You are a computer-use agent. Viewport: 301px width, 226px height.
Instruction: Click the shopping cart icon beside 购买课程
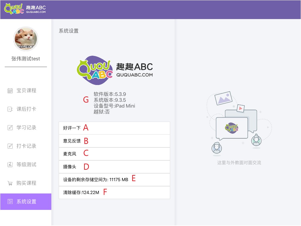point(10,183)
